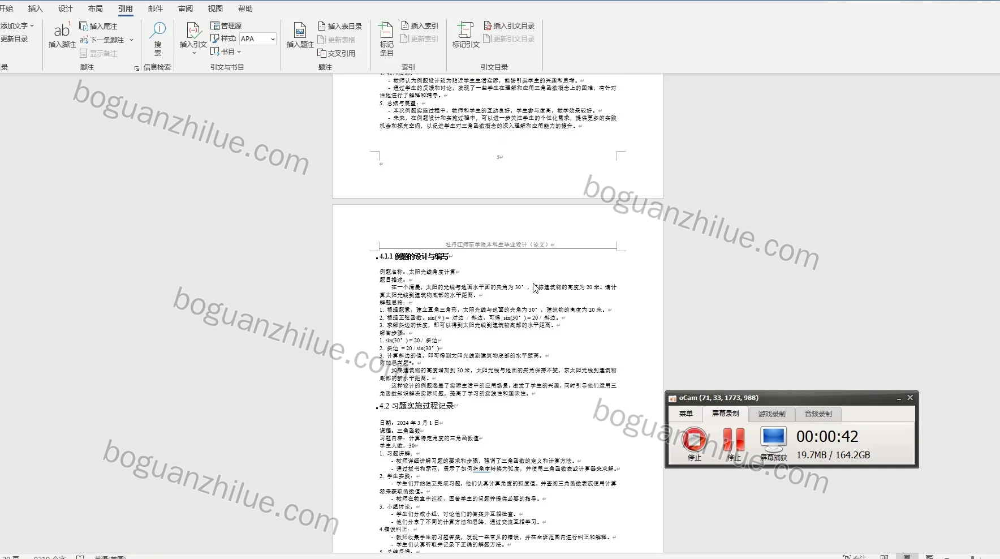The height and width of the screenshot is (559, 1000).
Task: Open the Insert (插入) ribbon tab
Action: pyautogui.click(x=36, y=8)
